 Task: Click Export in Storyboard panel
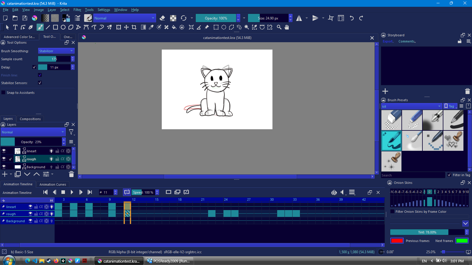(x=388, y=42)
